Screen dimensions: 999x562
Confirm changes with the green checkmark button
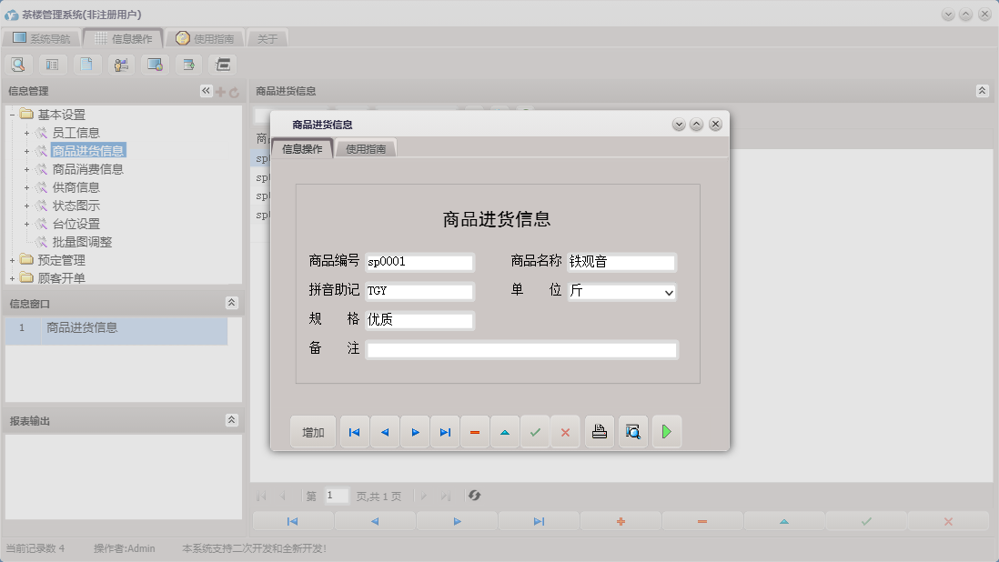535,431
